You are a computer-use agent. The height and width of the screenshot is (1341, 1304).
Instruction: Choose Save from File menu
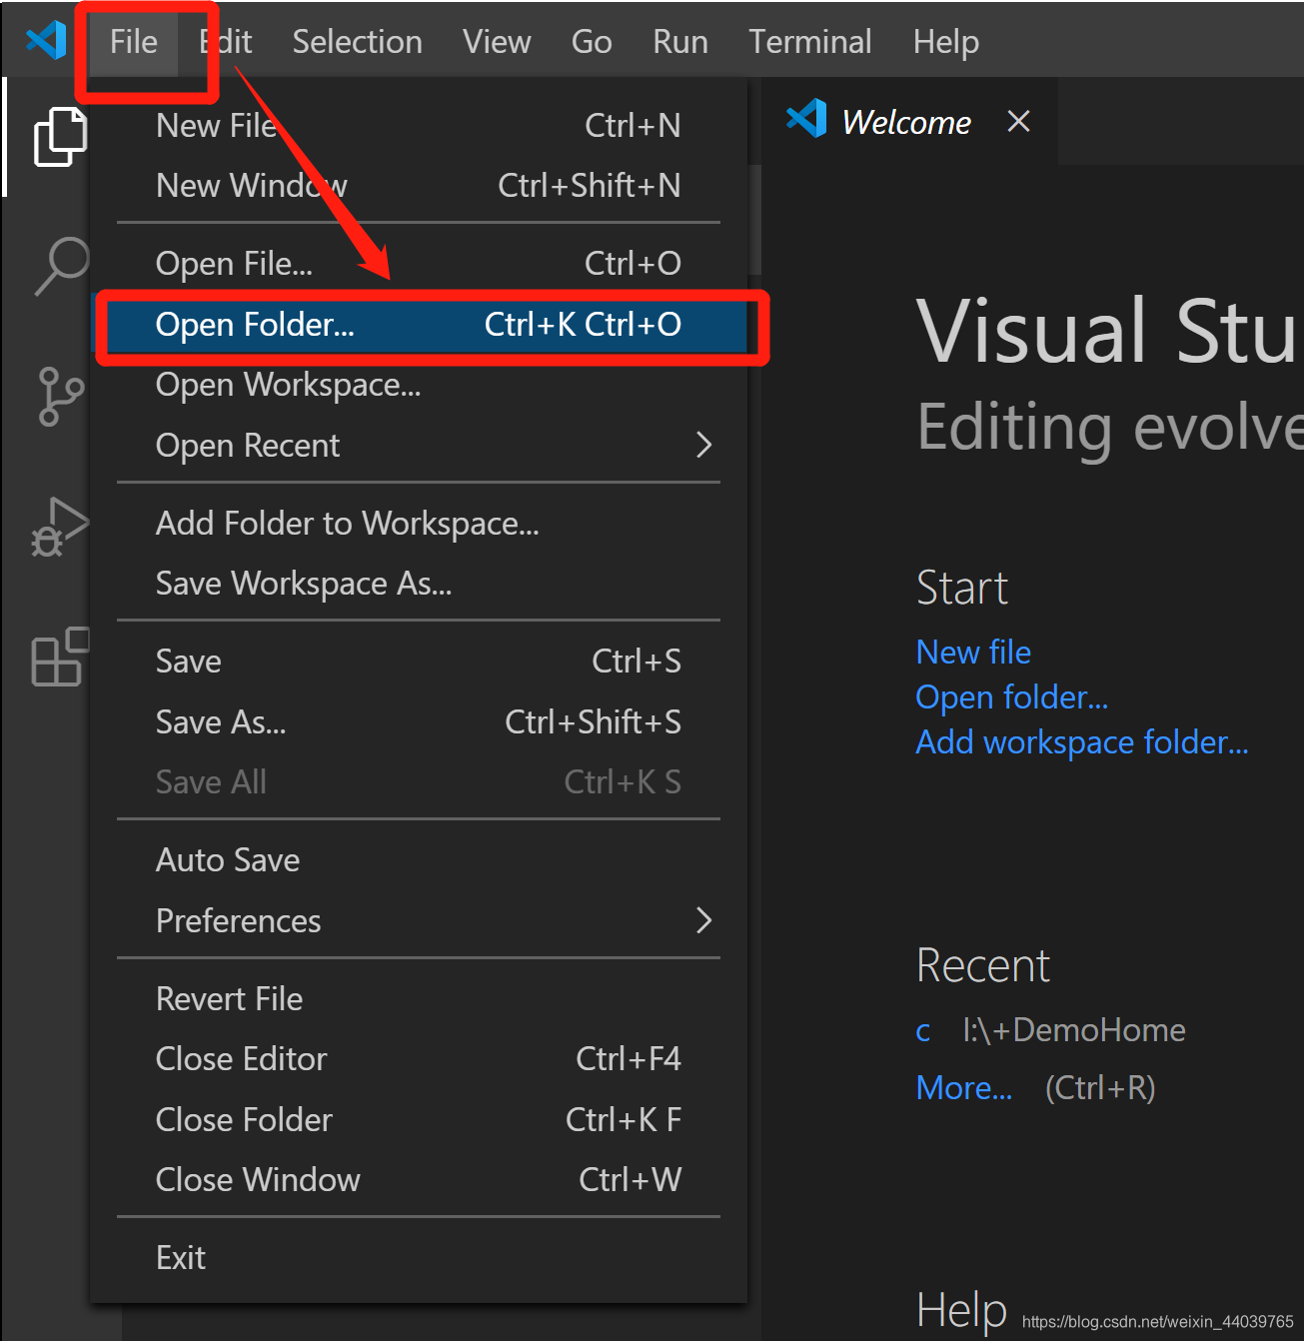coord(419,662)
